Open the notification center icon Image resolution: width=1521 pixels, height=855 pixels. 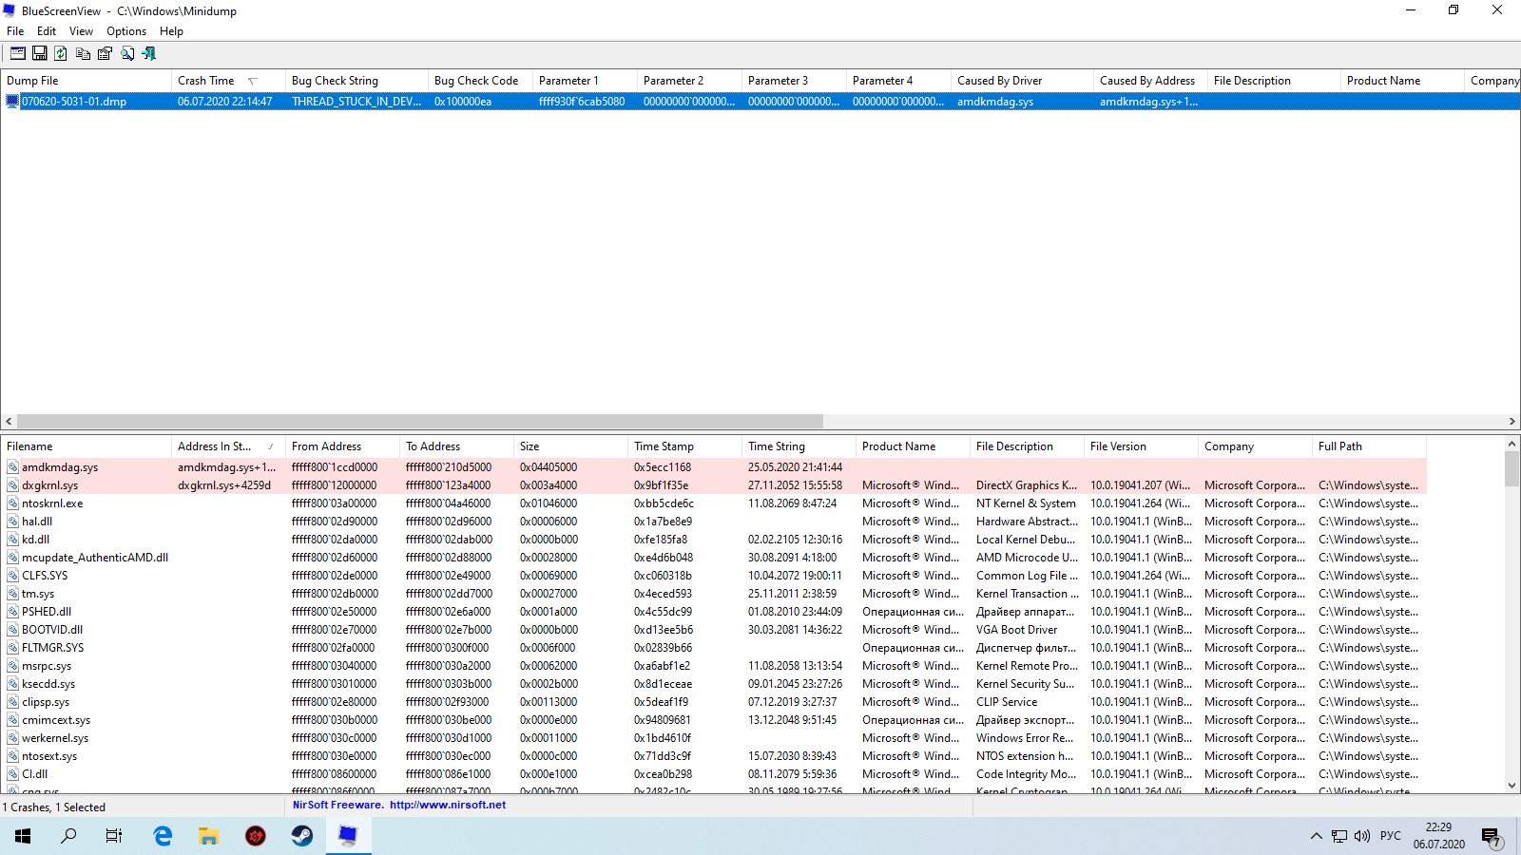point(1492,836)
